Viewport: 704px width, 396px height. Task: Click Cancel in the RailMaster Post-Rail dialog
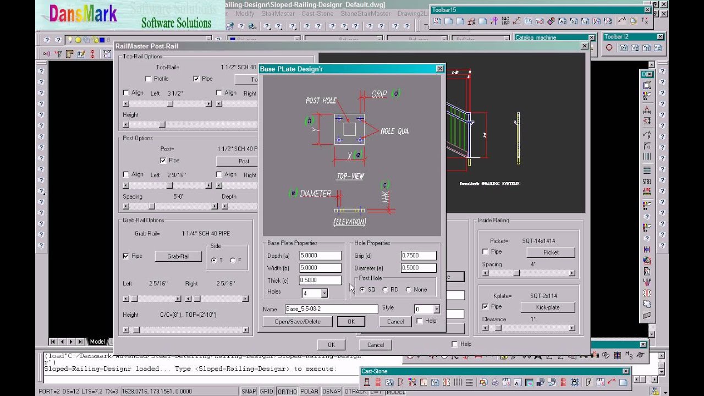[x=376, y=345]
